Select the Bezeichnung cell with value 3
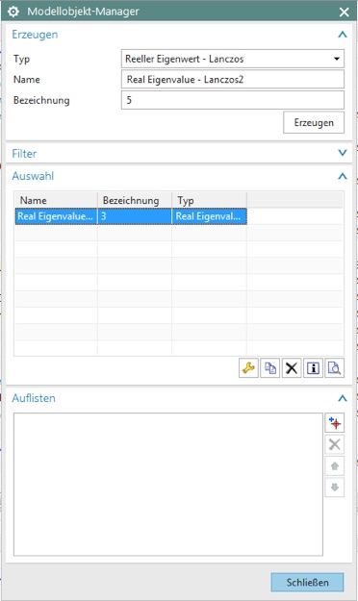The width and height of the screenshot is (358, 601). [x=135, y=216]
